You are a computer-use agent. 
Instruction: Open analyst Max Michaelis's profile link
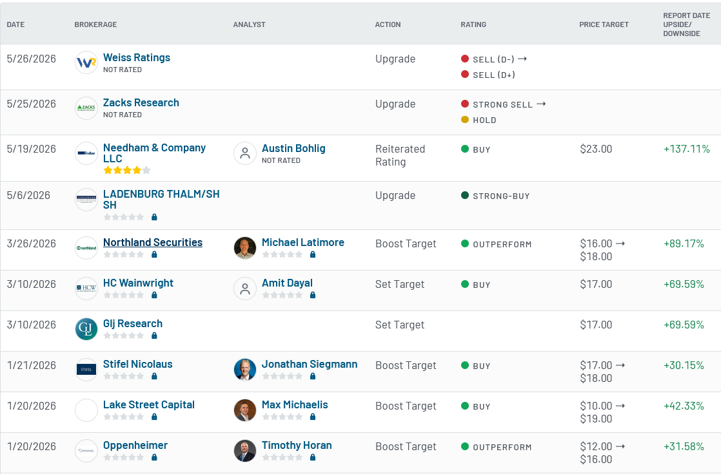pos(295,404)
